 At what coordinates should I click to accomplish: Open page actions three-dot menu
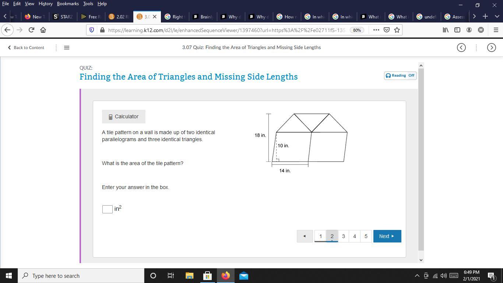coord(376,30)
